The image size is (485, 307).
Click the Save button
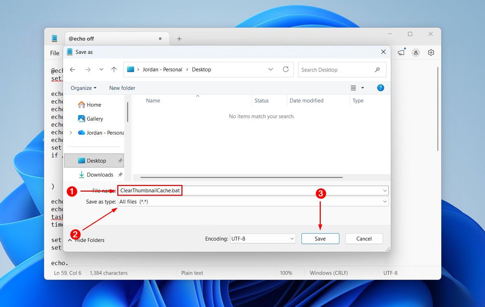[320, 239]
